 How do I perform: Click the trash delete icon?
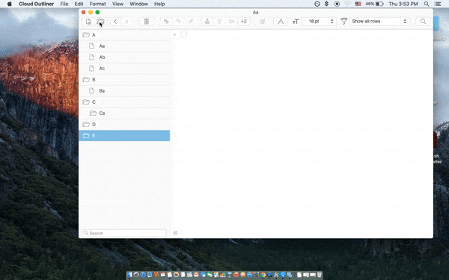click(147, 22)
